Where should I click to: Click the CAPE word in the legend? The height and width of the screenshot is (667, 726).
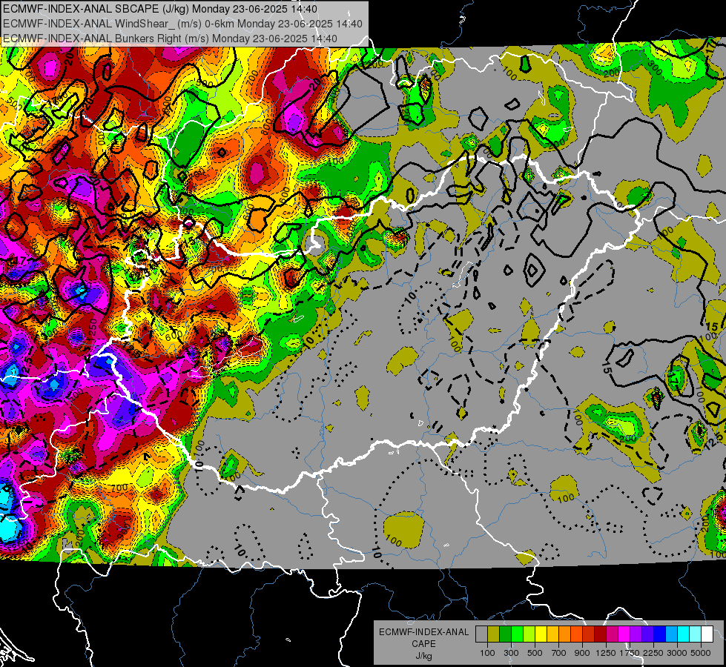(x=423, y=644)
